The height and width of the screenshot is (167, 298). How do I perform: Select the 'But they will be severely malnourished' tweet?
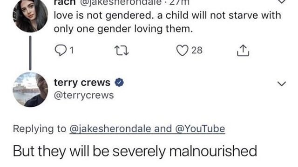pos(135,151)
